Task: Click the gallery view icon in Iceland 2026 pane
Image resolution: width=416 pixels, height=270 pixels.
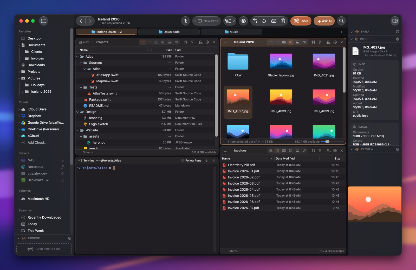Action: (x=297, y=42)
